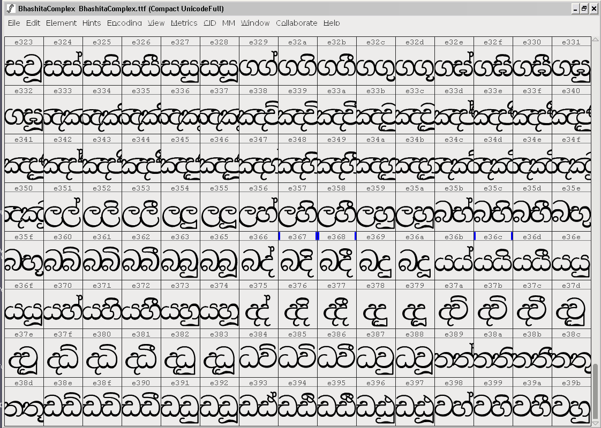Open the Edit menu
This screenshot has width=601, height=428.
click(x=33, y=23)
